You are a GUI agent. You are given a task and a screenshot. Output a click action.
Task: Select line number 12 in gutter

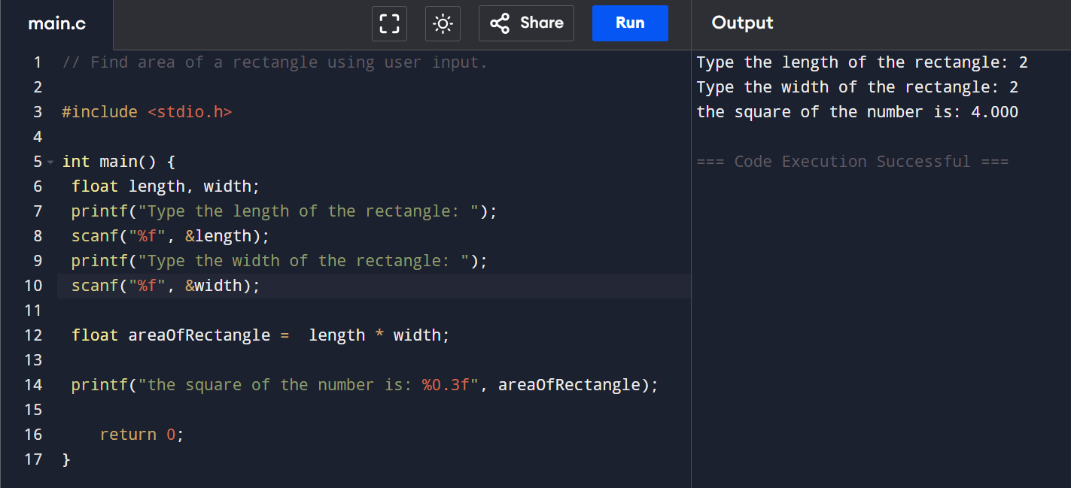(33, 335)
